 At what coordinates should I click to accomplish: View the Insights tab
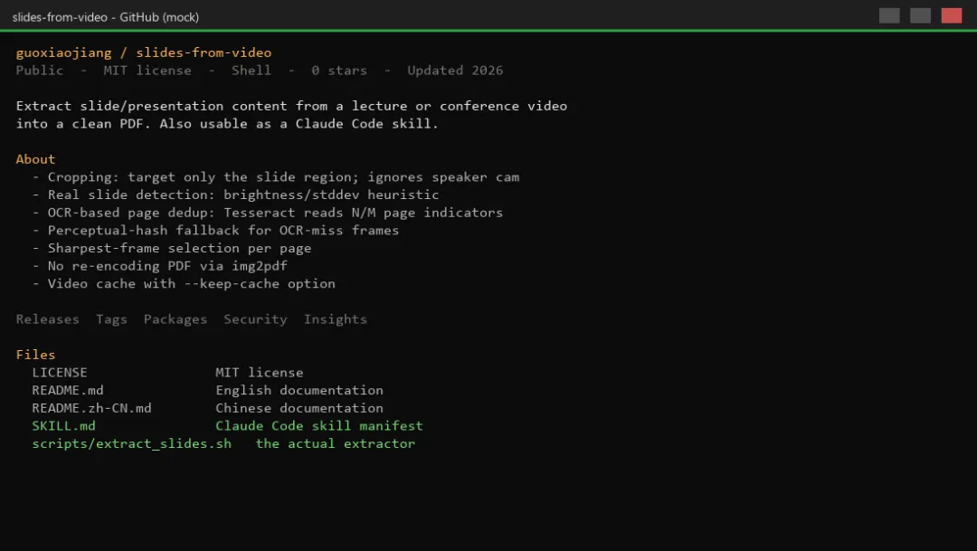(x=336, y=319)
